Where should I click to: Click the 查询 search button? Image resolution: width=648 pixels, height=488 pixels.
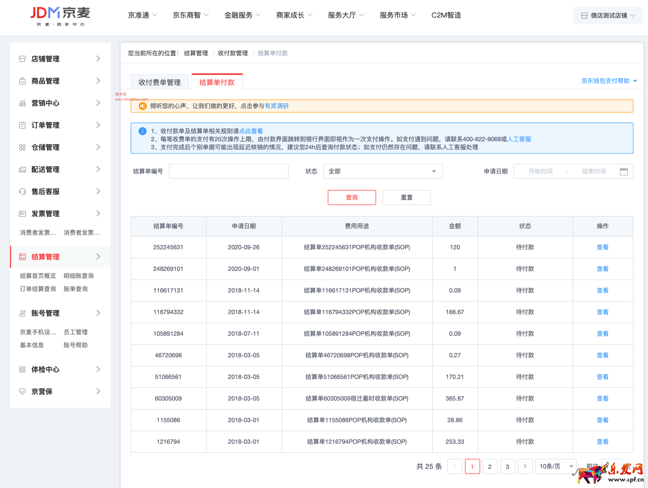click(352, 197)
